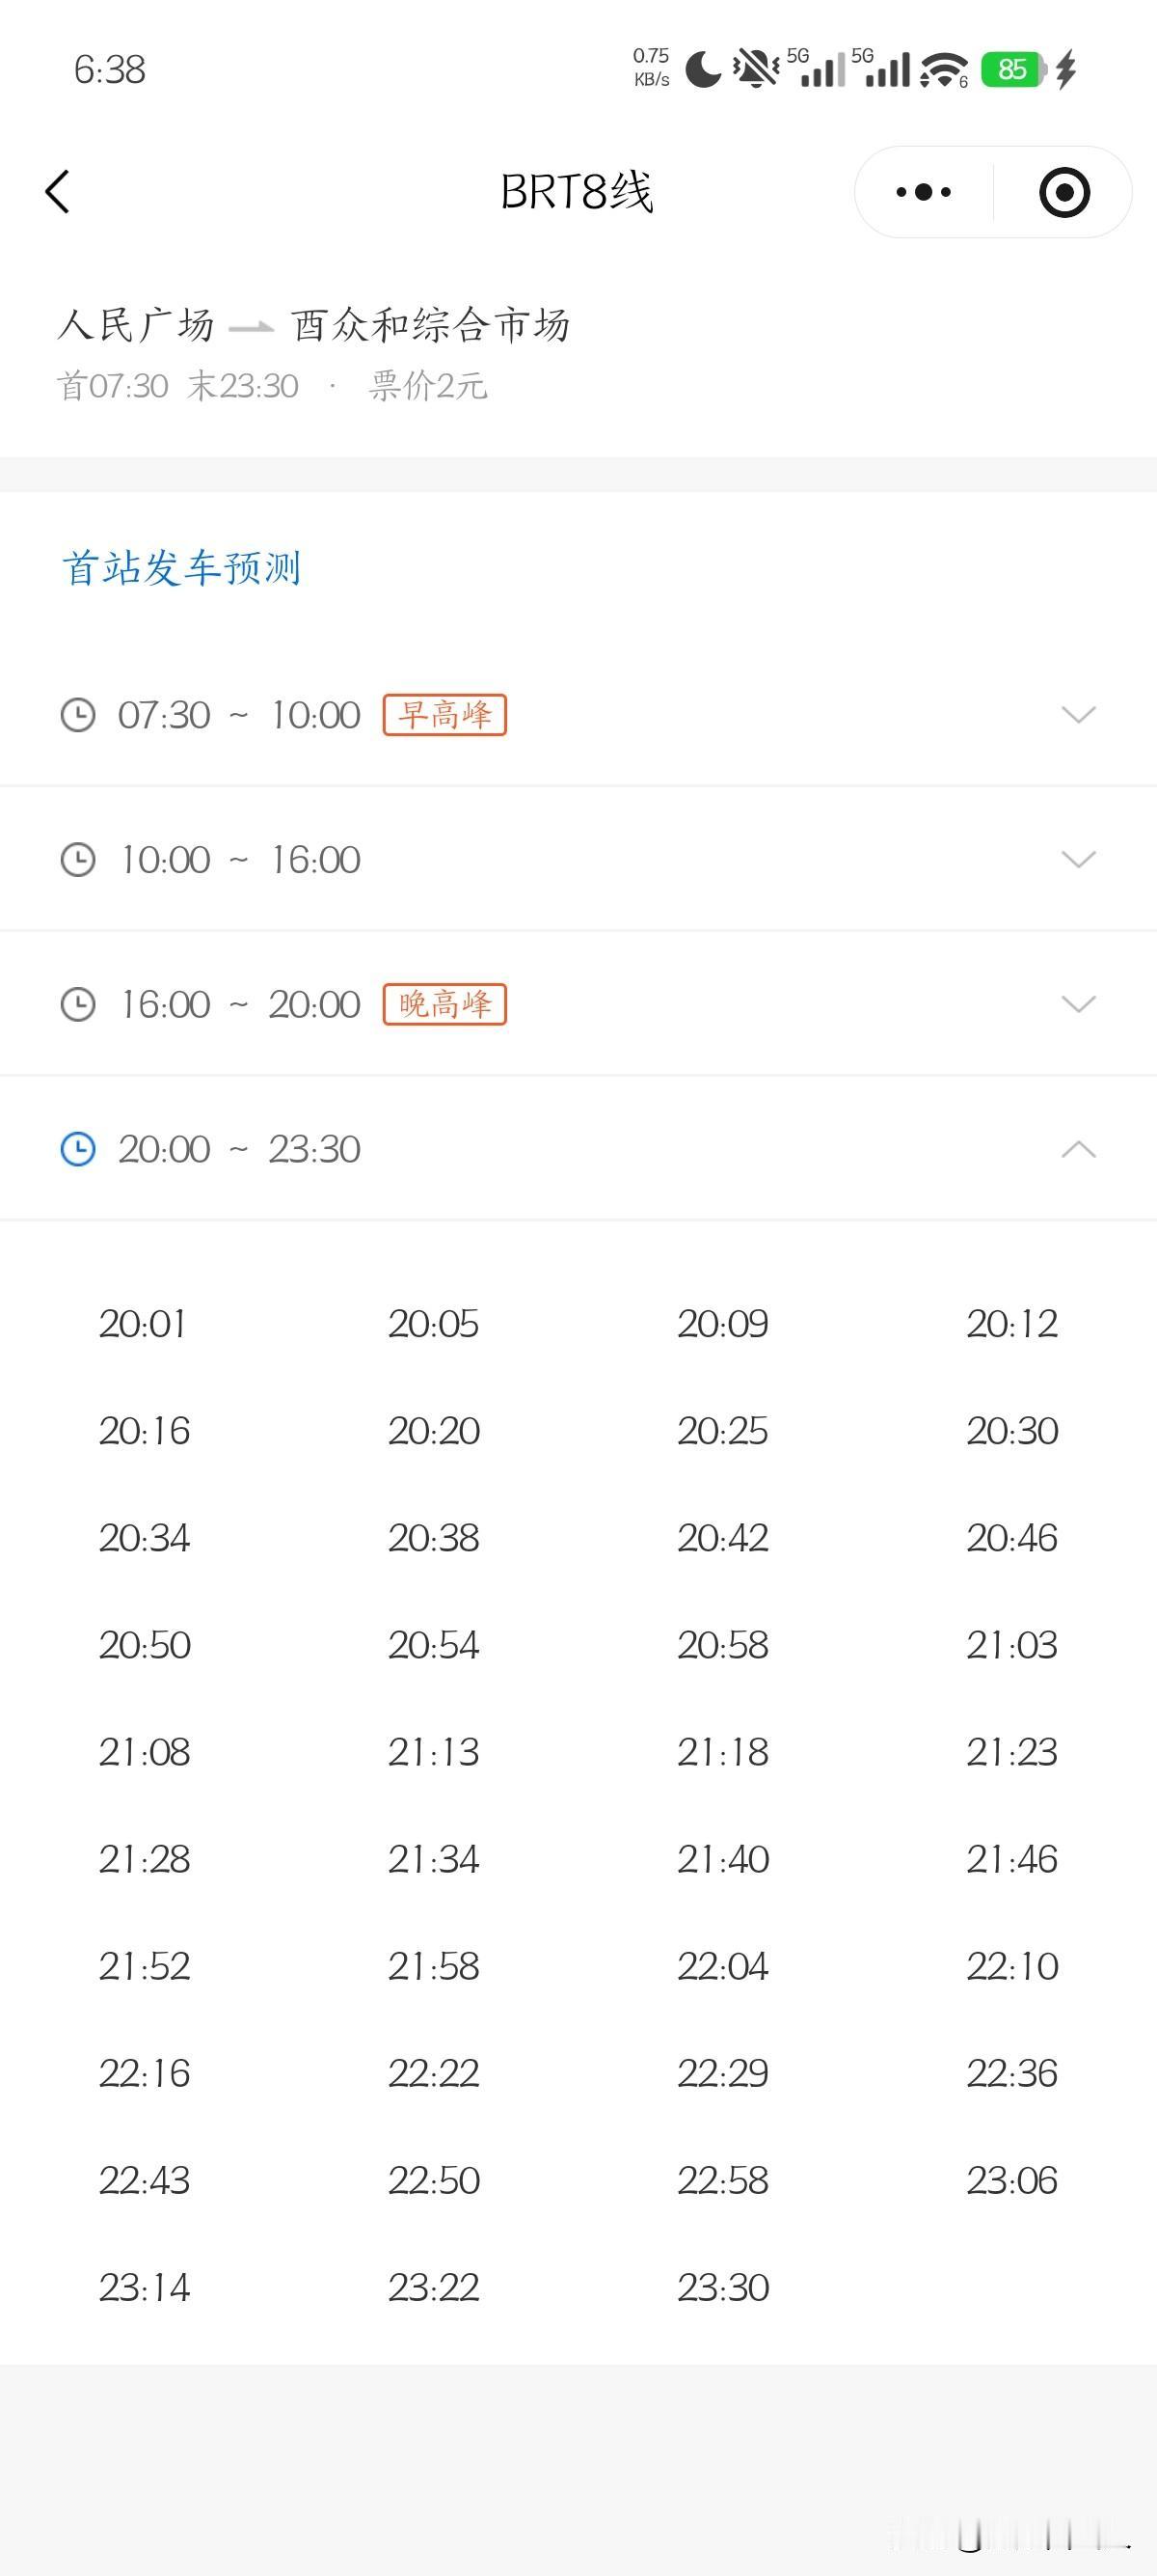Screen dimensions: 1157x2576
Task: Collapse the 20:00 ~ 23:30 section
Action: 1078,1149
